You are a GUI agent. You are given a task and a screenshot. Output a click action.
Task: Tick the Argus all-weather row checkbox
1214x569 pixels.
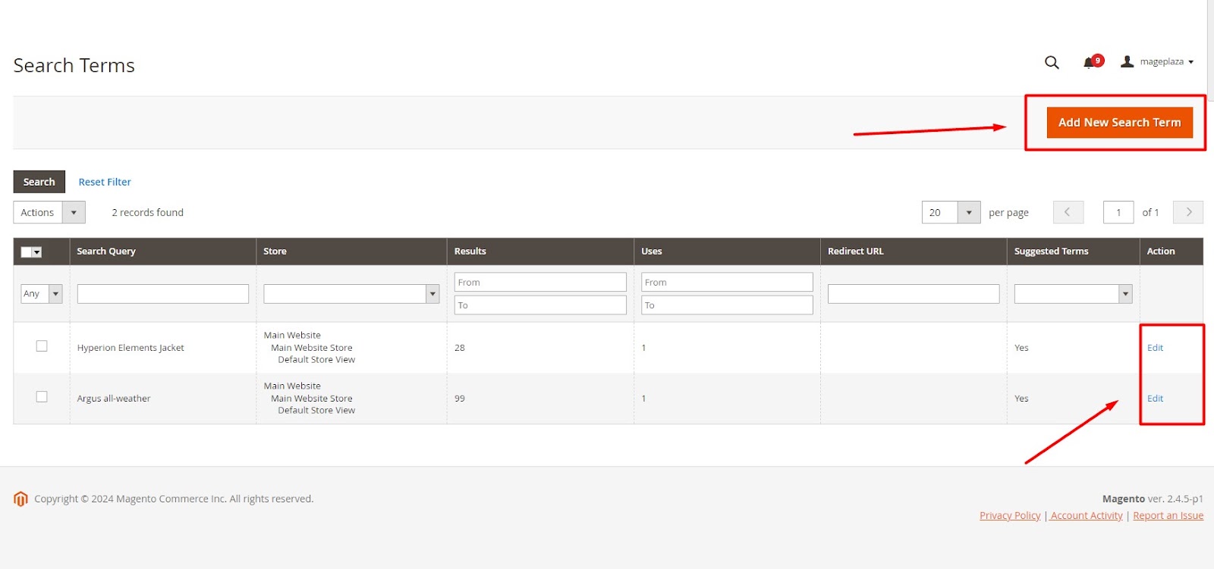pyautogui.click(x=42, y=397)
